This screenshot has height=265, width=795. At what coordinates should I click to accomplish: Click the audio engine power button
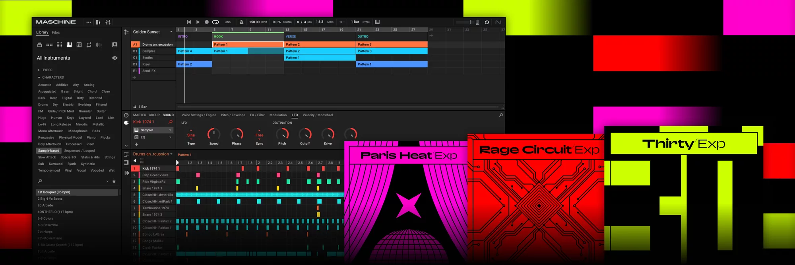pyautogui.click(x=487, y=22)
